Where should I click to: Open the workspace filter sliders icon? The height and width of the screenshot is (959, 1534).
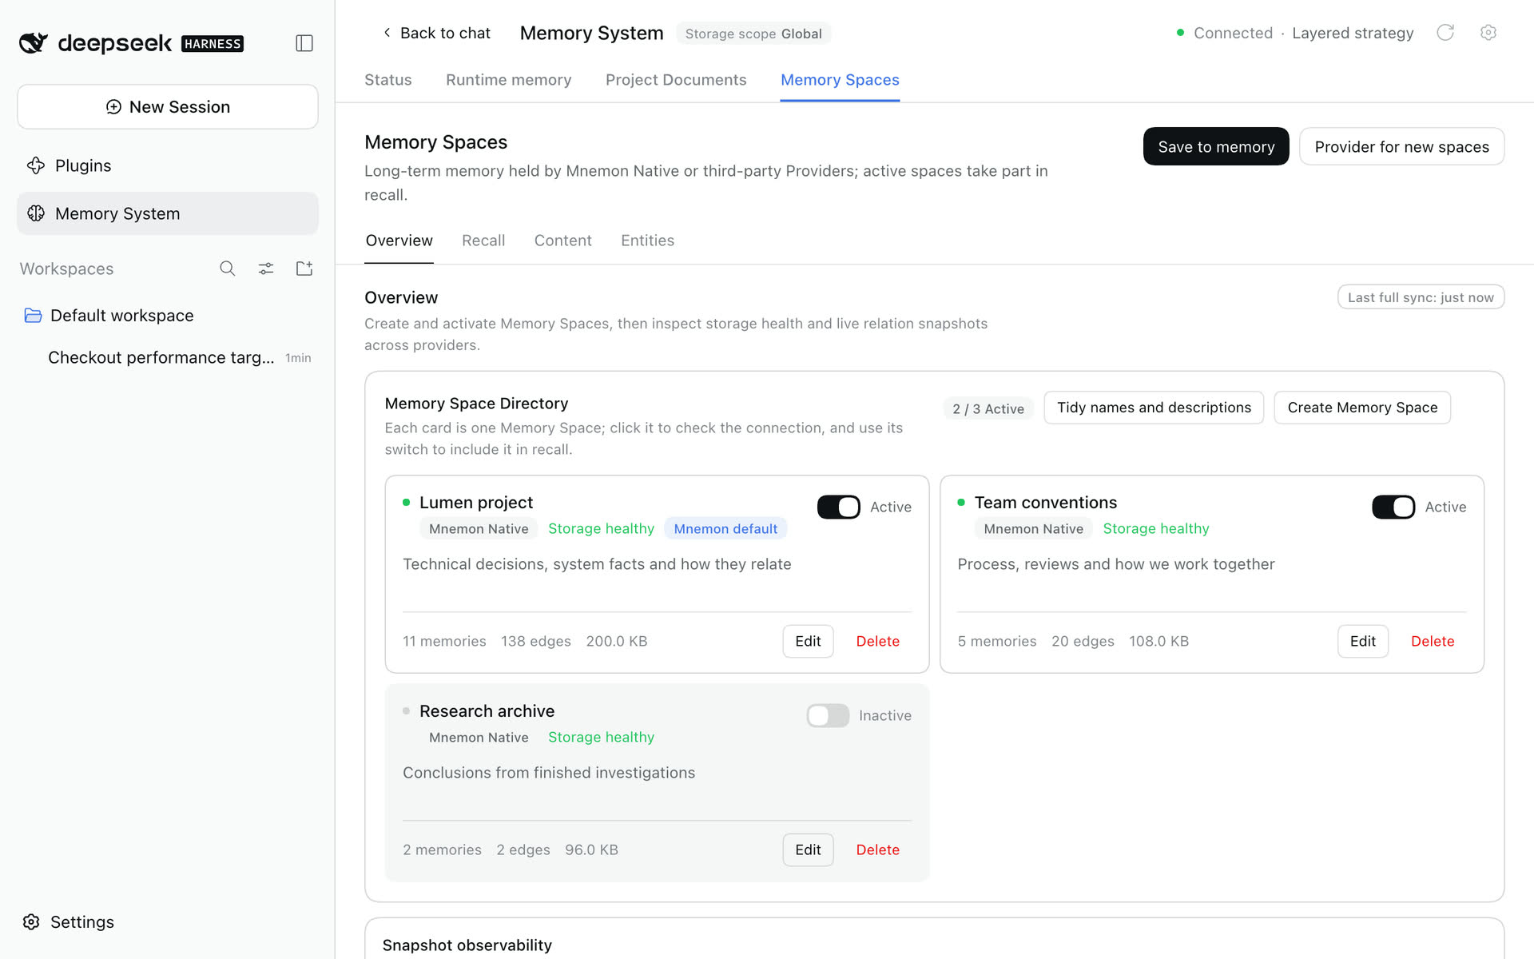266,269
